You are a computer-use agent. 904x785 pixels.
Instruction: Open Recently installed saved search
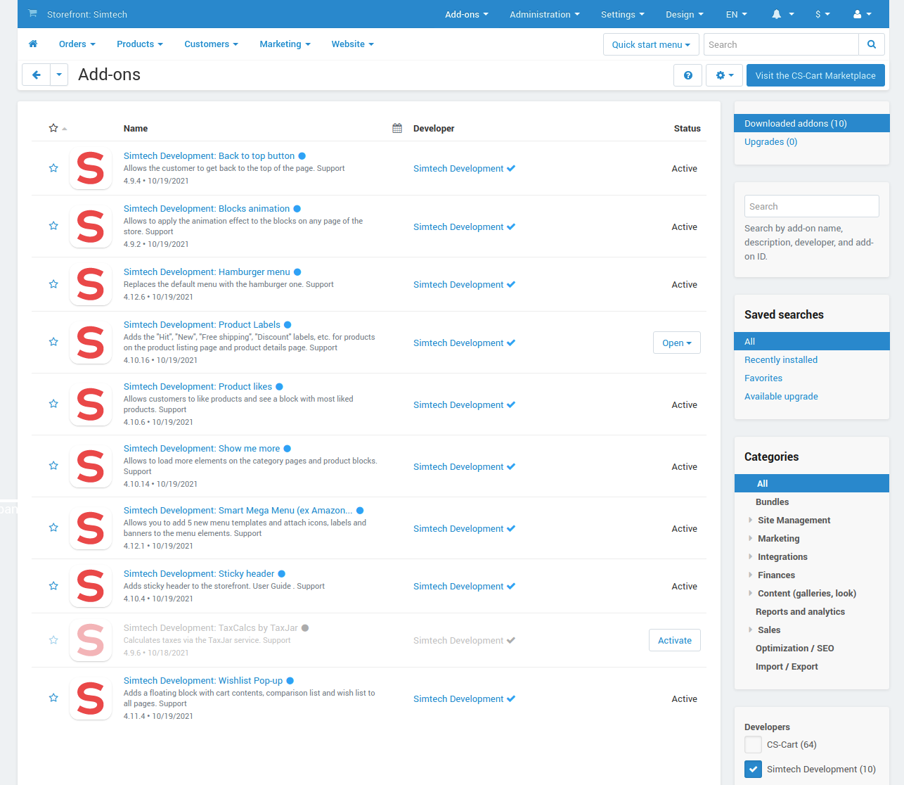[781, 359]
